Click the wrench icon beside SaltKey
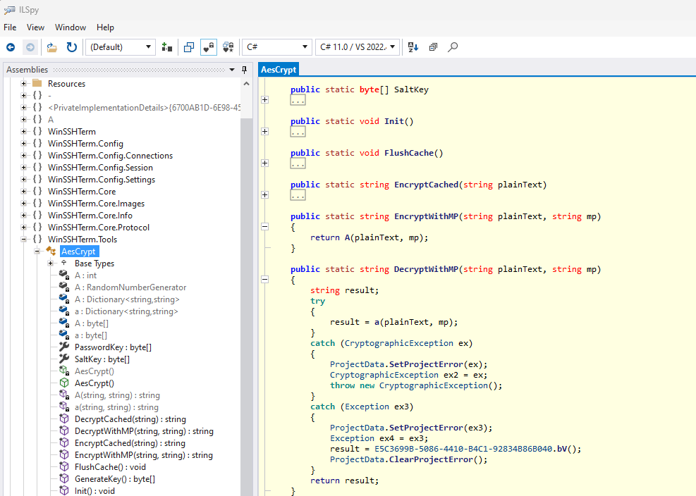The width and height of the screenshot is (696, 496). click(64, 359)
